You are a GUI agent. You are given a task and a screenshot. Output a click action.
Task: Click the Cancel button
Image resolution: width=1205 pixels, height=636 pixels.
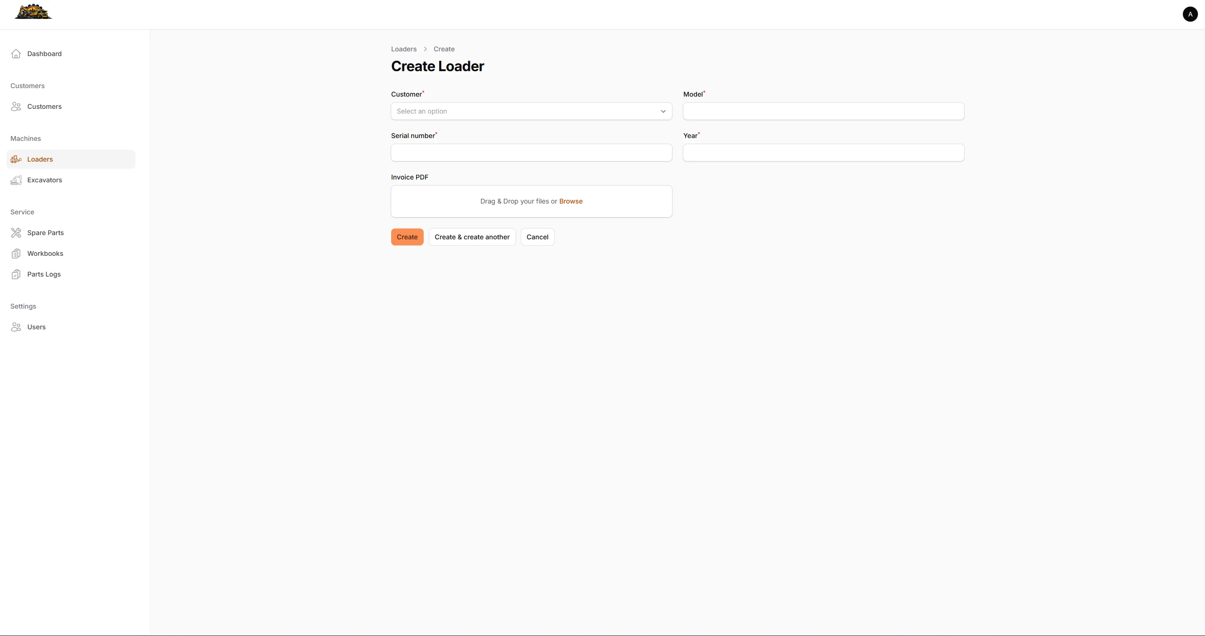(x=537, y=237)
